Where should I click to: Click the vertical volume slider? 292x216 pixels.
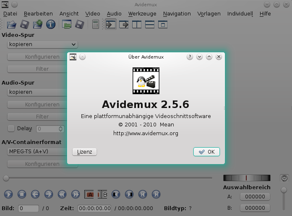284,198
